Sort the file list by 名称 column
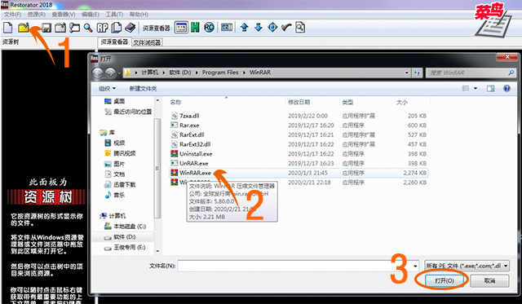This screenshot has width=522, height=304. tap(175, 102)
